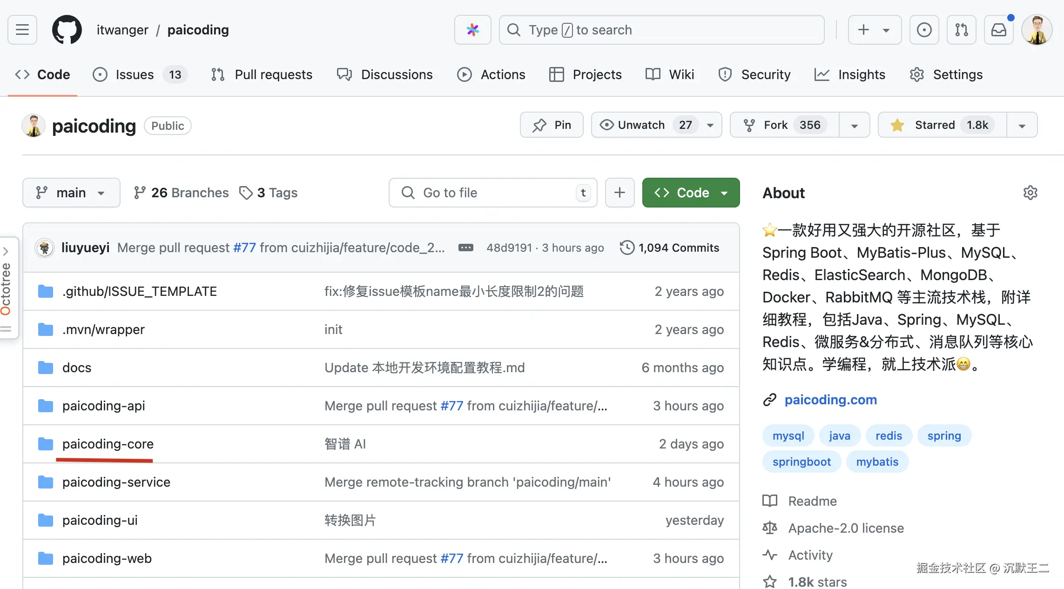Switch to the Insights tab
Image resolution: width=1064 pixels, height=589 pixels.
pos(850,74)
